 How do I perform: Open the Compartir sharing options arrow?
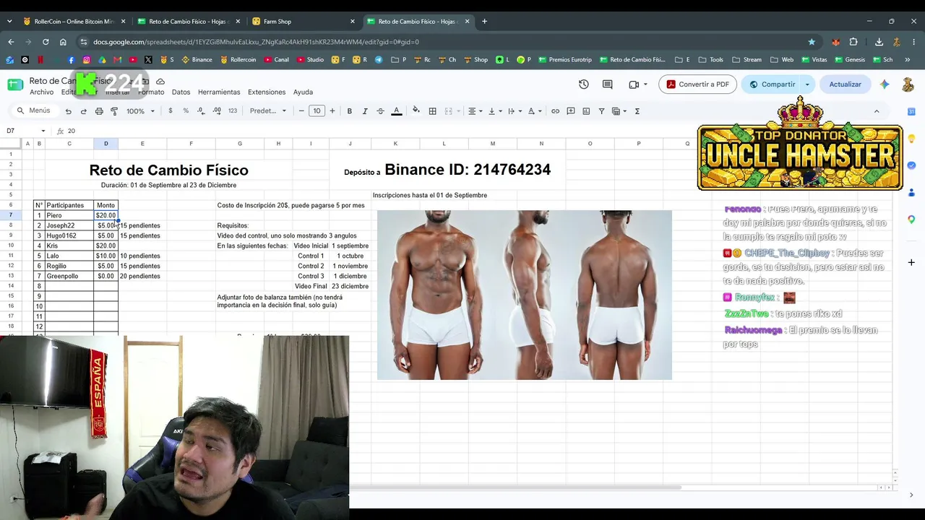click(807, 84)
